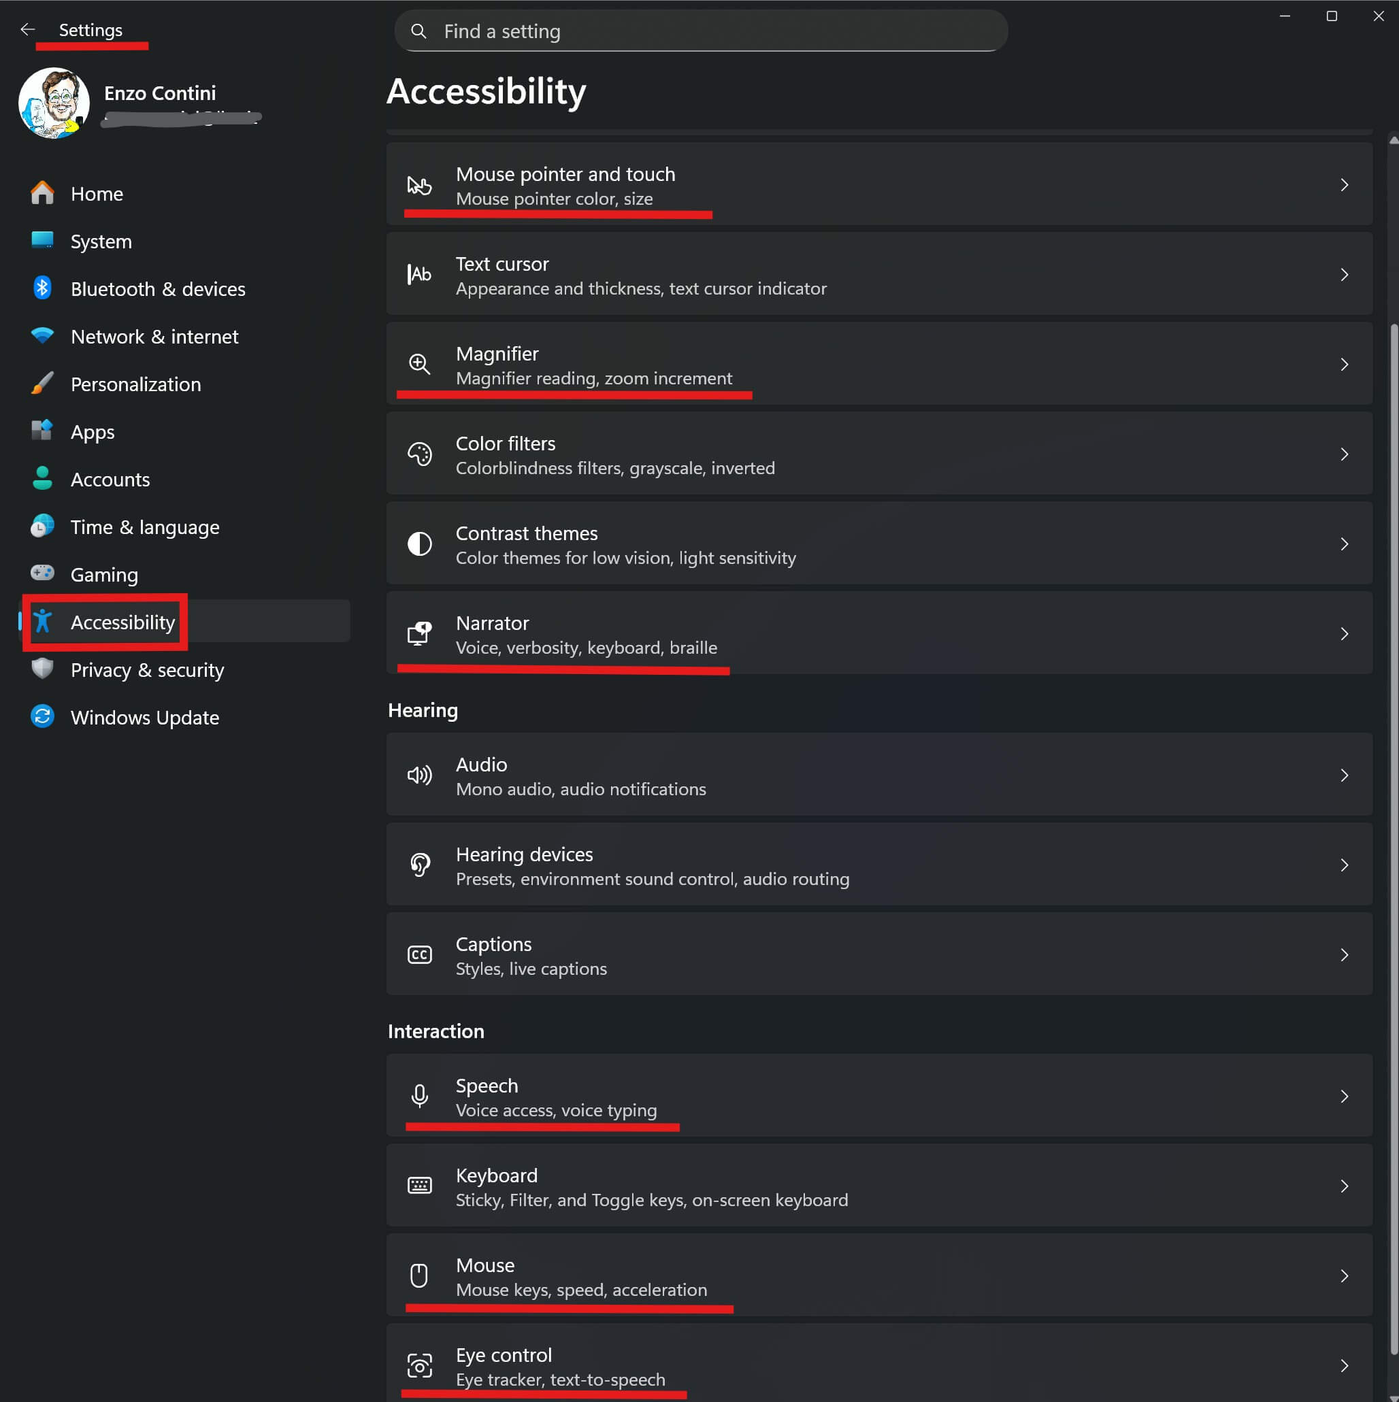Viewport: 1399px width, 1402px height.
Task: Click the Find a setting search box
Action: (x=701, y=31)
